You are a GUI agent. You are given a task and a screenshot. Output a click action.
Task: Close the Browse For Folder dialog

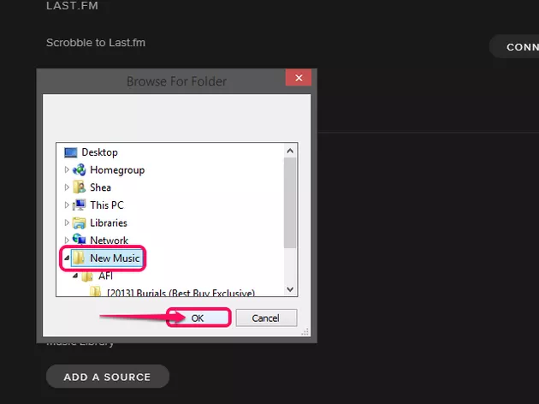299,78
